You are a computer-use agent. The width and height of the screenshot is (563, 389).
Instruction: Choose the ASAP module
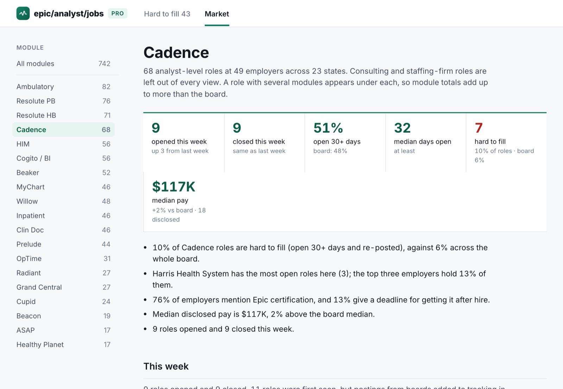pos(63,330)
